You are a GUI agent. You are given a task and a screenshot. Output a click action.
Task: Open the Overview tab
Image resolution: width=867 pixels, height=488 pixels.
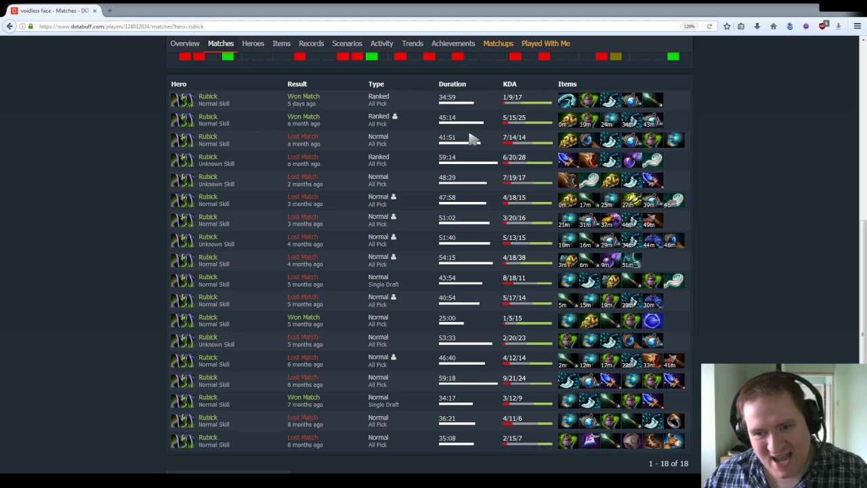[185, 43]
